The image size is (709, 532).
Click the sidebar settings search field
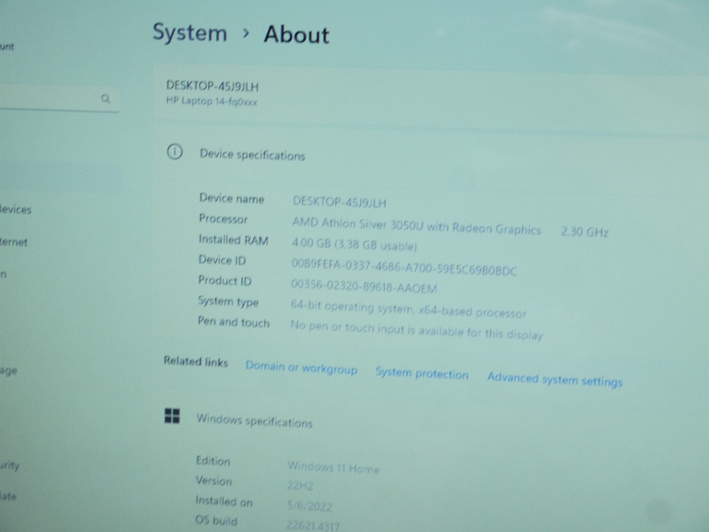[60, 98]
